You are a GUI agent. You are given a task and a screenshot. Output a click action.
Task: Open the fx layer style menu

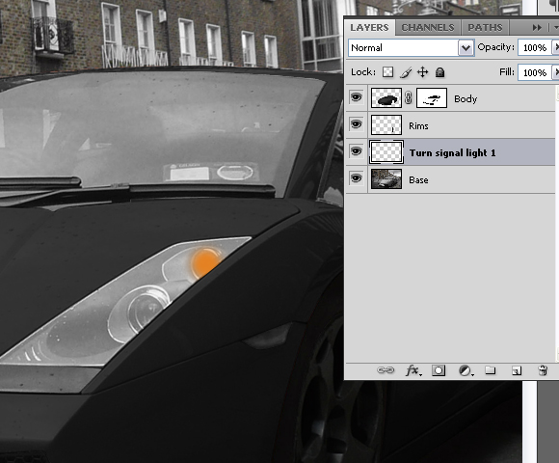(x=413, y=370)
